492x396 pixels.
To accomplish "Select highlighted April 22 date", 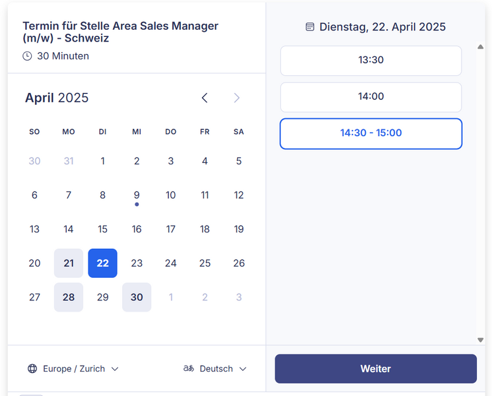I will [102, 263].
